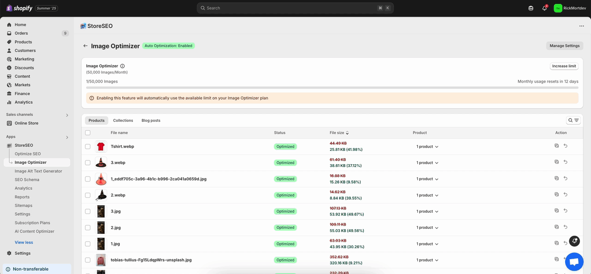The image size is (591, 274).
Task: Click the compare icon for Tshirt.webp
Action: 556,146
